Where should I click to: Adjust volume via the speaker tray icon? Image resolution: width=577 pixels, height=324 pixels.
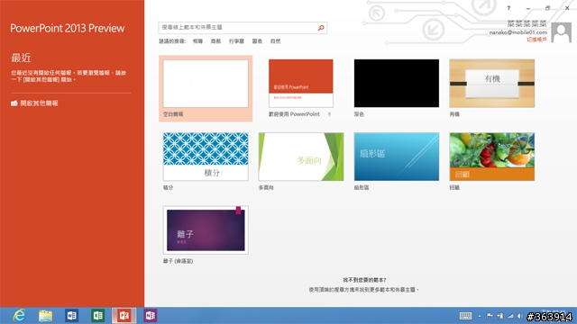point(519,316)
